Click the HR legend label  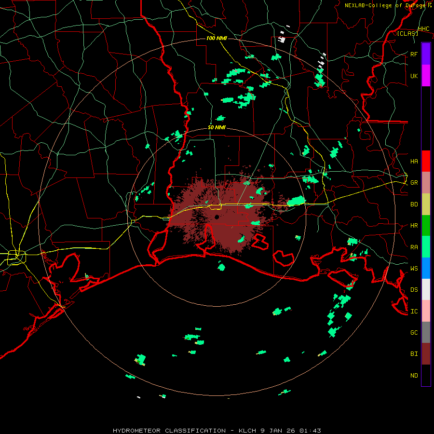click(x=414, y=226)
